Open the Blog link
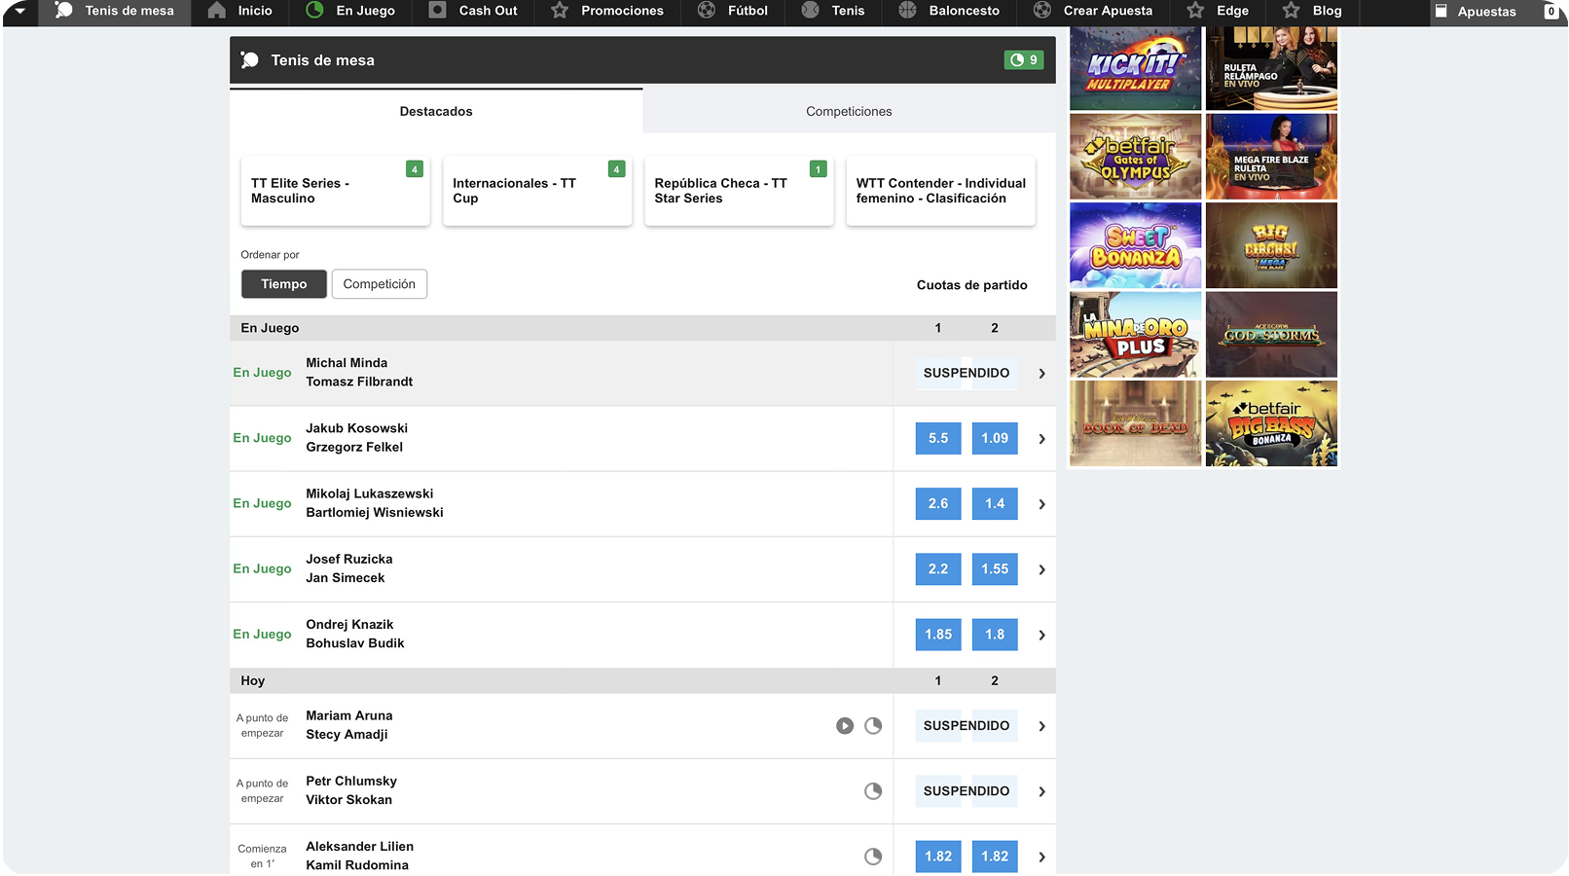The height and width of the screenshot is (876, 1569). coord(1312,11)
